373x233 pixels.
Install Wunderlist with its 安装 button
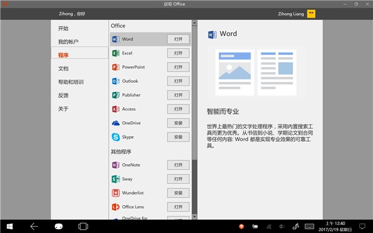(178, 193)
